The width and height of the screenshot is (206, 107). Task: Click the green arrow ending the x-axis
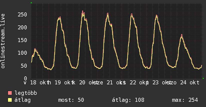tap(203, 78)
